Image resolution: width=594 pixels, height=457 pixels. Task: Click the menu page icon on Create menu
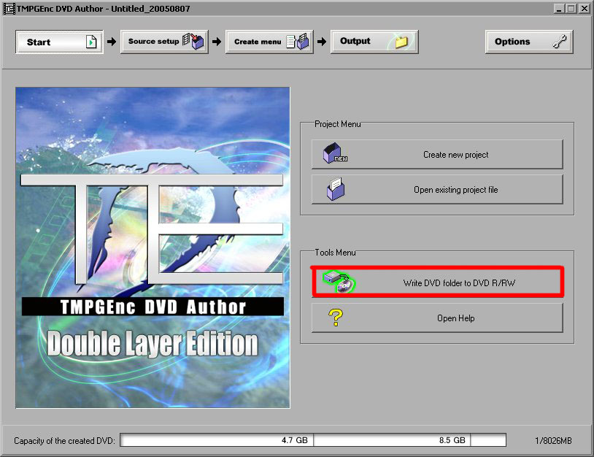point(298,41)
